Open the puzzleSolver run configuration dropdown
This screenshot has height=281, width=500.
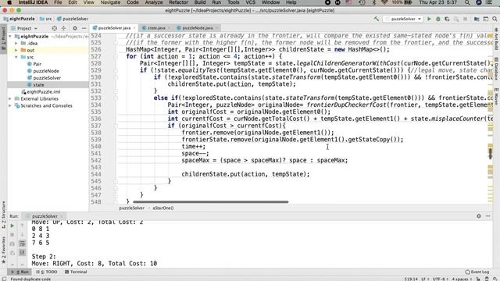point(403,19)
